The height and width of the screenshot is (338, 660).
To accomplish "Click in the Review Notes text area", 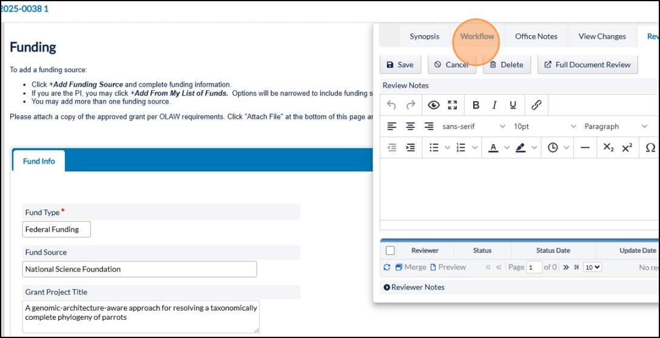I will click(520, 189).
